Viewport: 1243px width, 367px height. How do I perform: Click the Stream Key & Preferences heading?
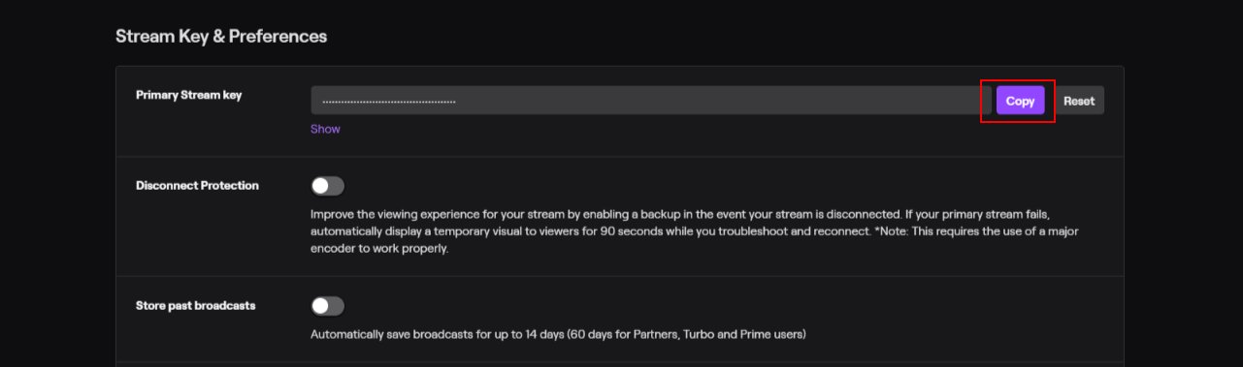pos(221,36)
